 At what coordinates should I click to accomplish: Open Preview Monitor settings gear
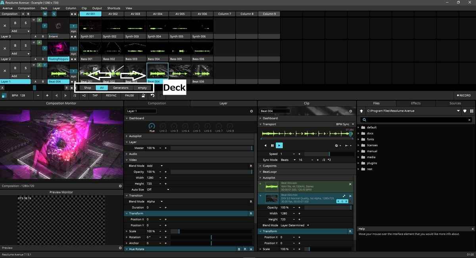tap(120, 248)
